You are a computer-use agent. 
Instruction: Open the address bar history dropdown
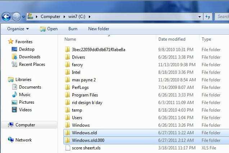tap(199, 17)
